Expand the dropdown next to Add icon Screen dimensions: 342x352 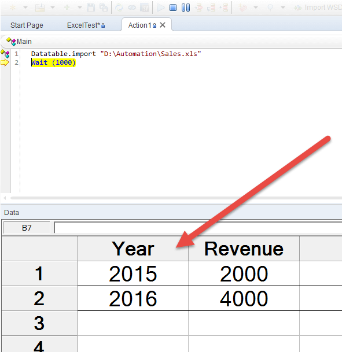click(79, 8)
